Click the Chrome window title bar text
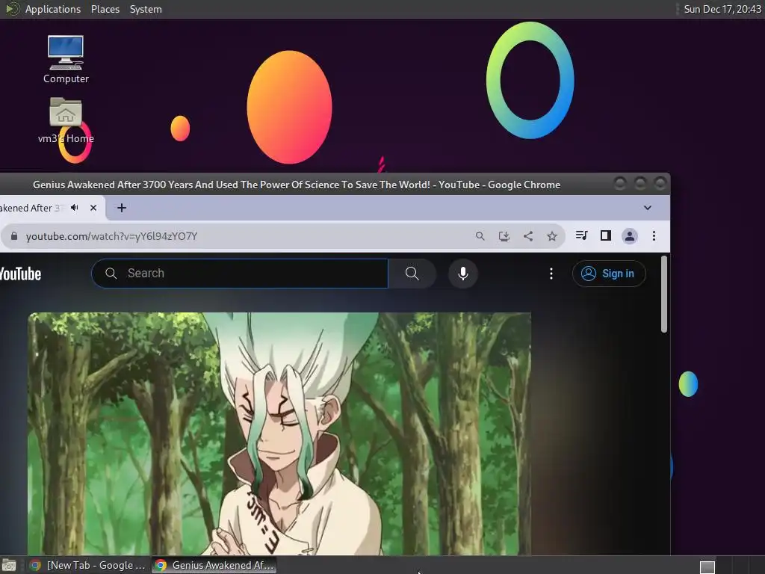 tap(296, 185)
